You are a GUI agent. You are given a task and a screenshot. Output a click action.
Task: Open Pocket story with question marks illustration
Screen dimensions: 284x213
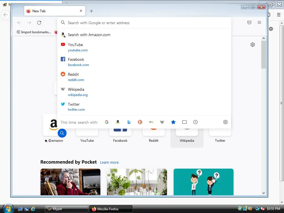(203, 182)
